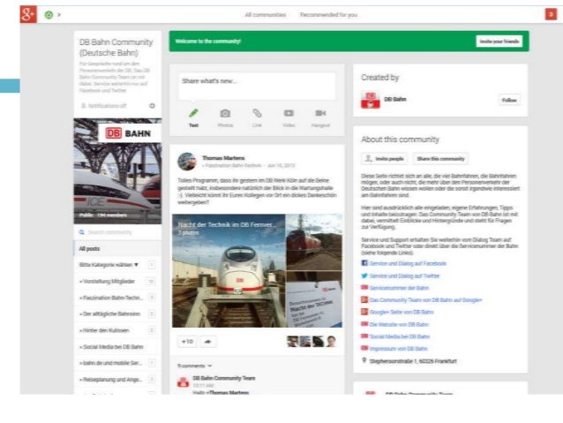Open the large ICE train photo
Image resolution: width=563 pixels, height=423 pixels.
229,270
